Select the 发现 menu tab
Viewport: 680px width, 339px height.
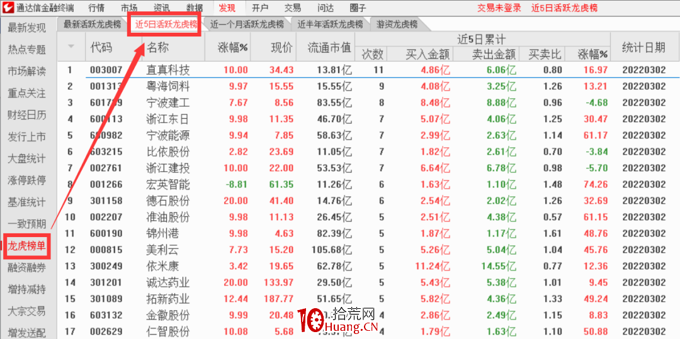click(x=228, y=8)
